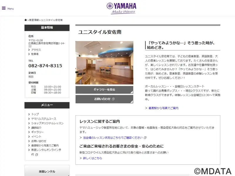Open 最寄駅から写真でご案内 link below description
The height and width of the screenshot is (176, 235).
point(163,108)
